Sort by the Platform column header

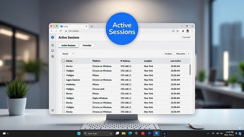click(x=96, y=61)
